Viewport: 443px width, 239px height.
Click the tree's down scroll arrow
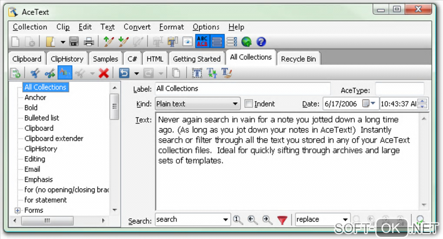[x=115, y=210]
